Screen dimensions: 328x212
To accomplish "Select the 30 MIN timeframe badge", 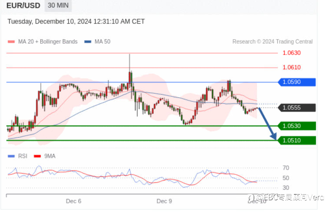I will (x=58, y=5).
